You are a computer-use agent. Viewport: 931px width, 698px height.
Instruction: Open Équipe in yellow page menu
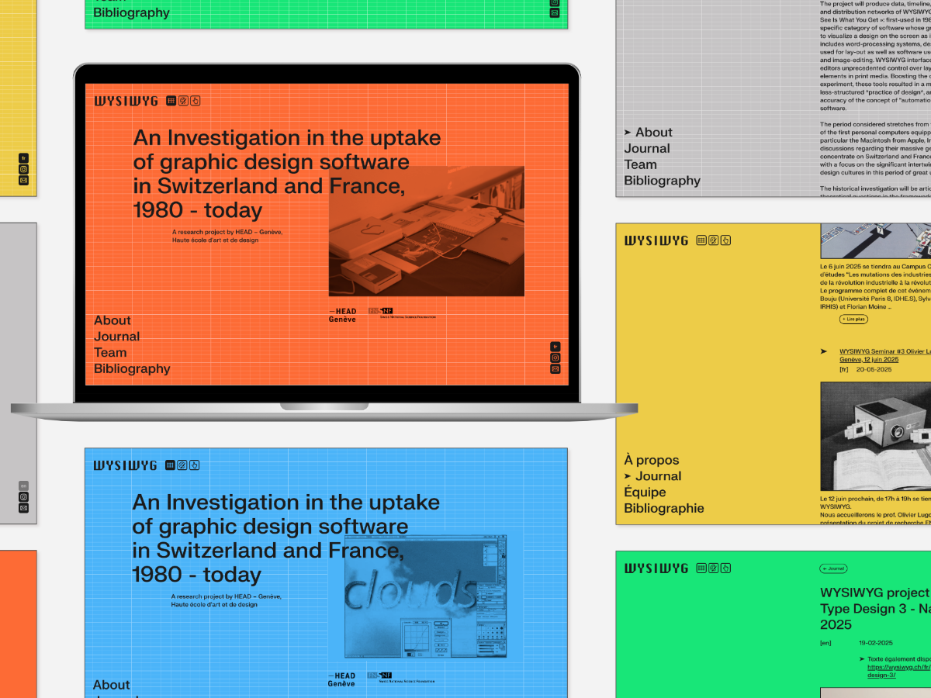click(x=645, y=492)
